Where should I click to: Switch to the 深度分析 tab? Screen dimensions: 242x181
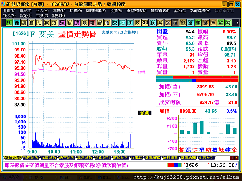[48, 158]
